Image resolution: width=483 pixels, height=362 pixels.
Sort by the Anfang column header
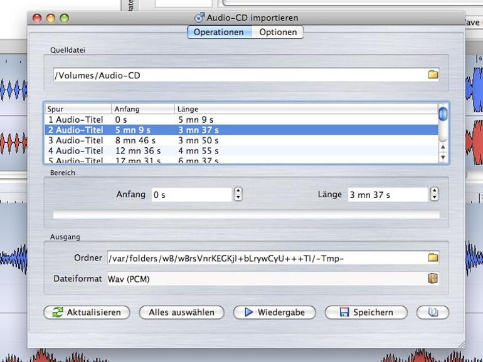pos(143,109)
